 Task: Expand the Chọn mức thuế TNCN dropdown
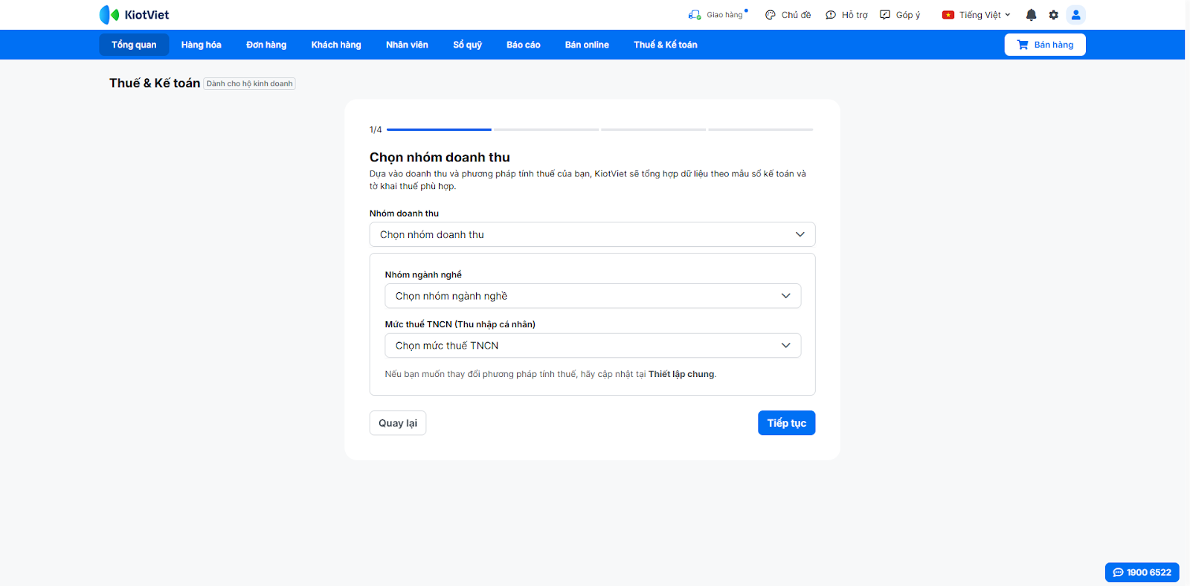(x=592, y=346)
